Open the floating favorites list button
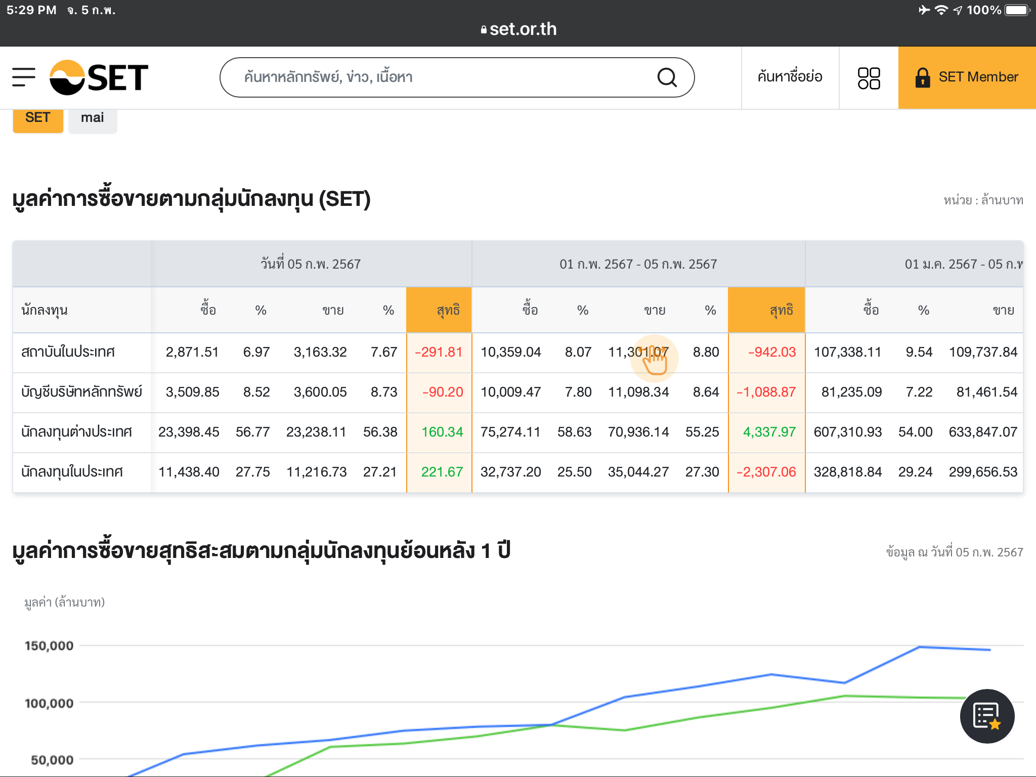Screen dimensions: 1036x777 coord(987,716)
